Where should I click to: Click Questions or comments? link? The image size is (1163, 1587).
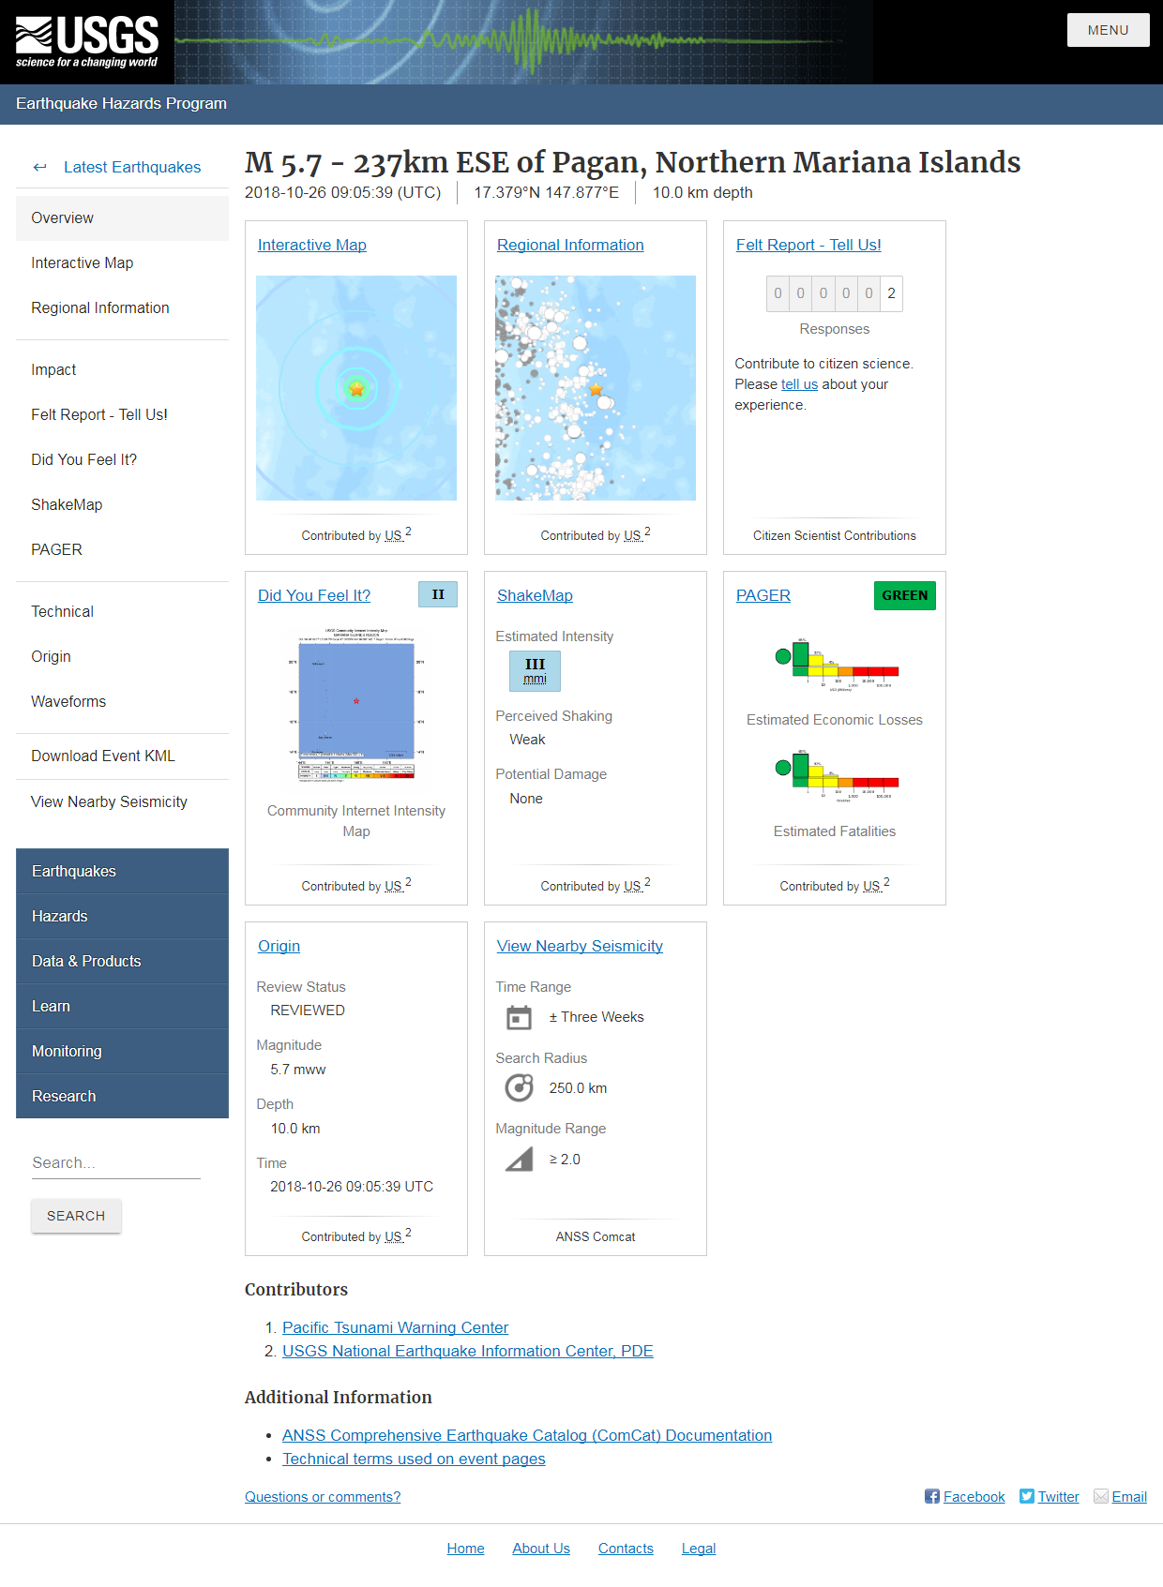click(323, 1497)
